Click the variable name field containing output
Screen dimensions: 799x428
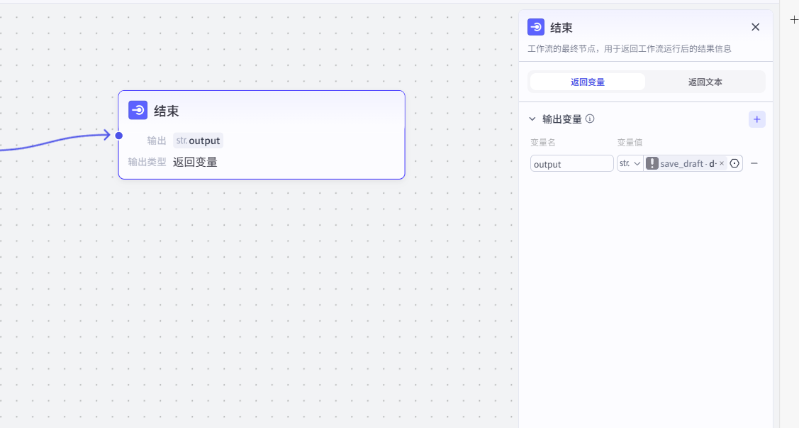(x=571, y=163)
